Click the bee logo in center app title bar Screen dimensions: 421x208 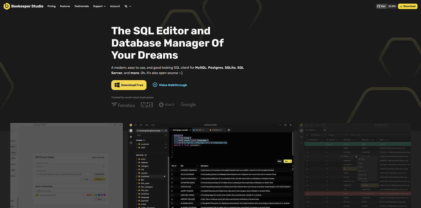131,125
